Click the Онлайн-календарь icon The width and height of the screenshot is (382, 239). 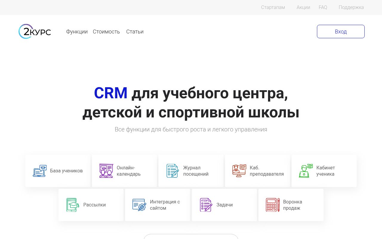(x=106, y=171)
